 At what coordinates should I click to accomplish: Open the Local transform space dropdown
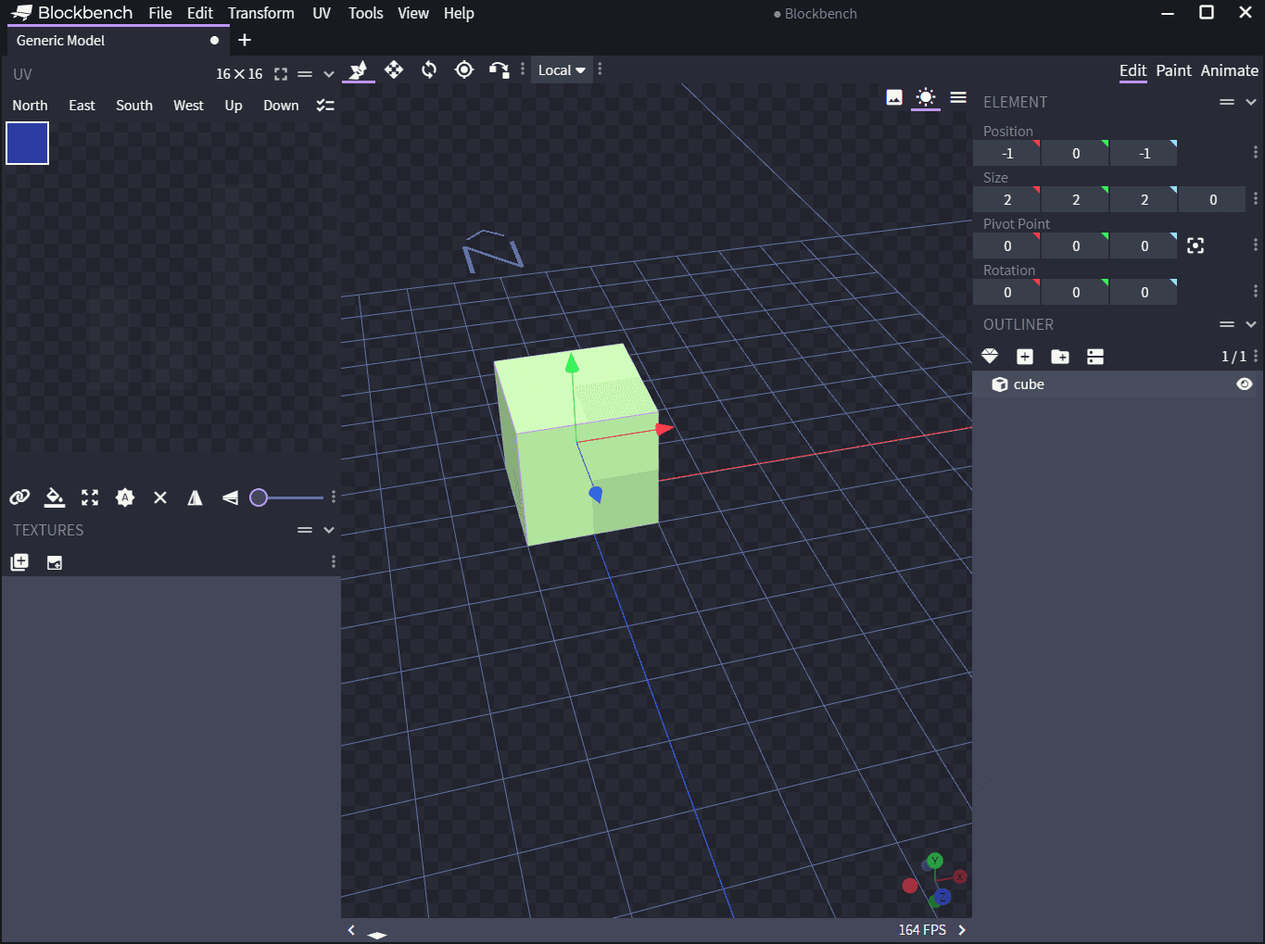click(561, 69)
